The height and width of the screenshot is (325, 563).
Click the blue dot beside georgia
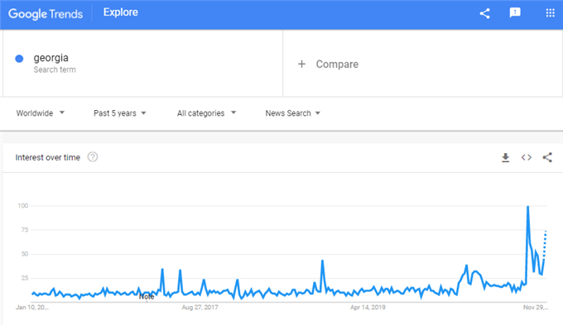click(x=19, y=59)
